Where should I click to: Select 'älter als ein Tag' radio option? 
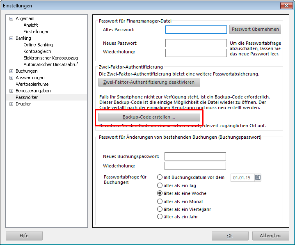(x=160, y=185)
